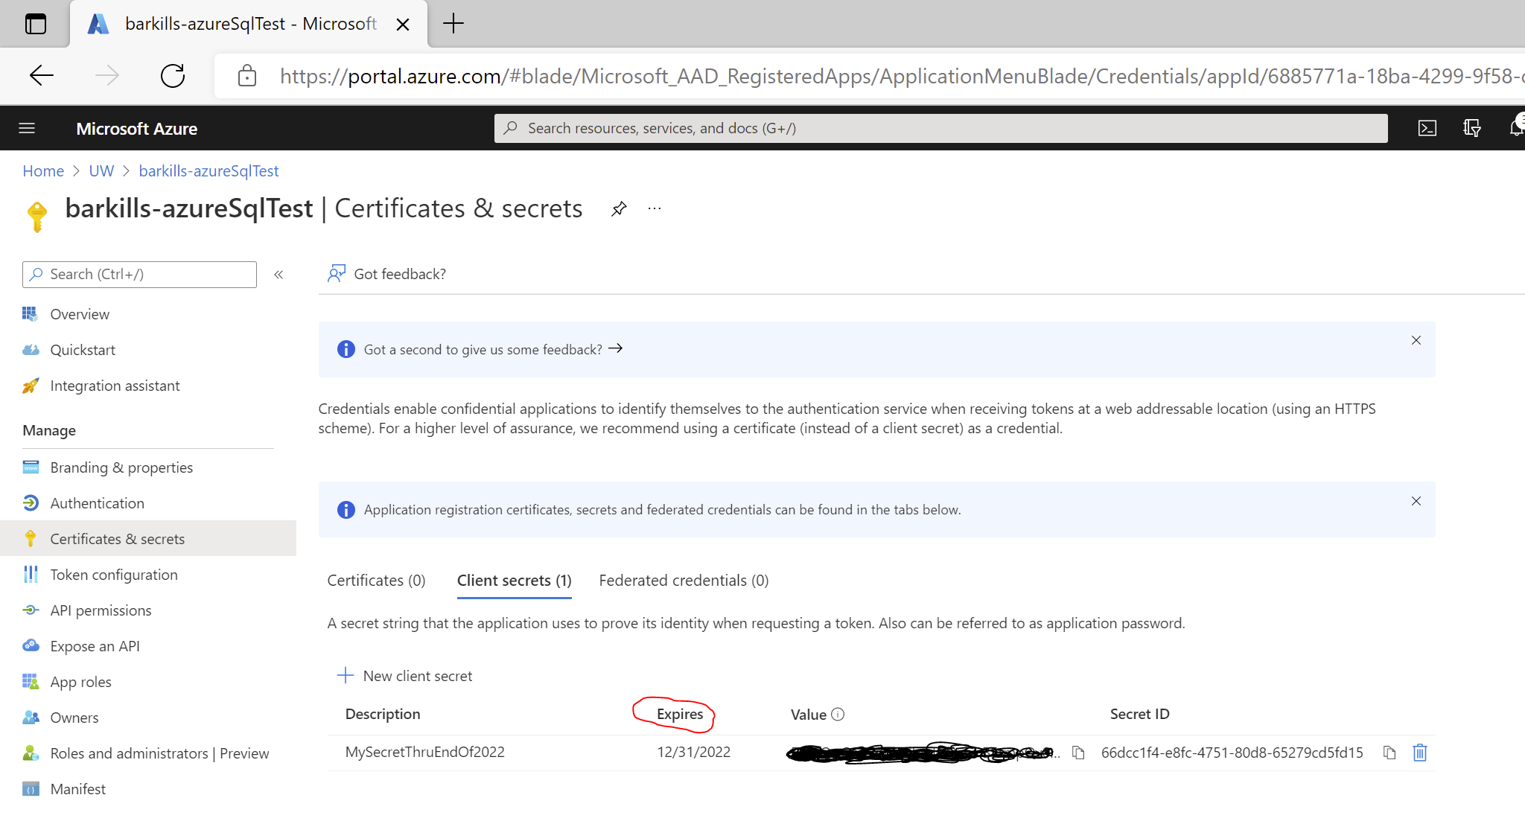Go to the UW breadcrumb
The image size is (1525, 824).
(101, 171)
